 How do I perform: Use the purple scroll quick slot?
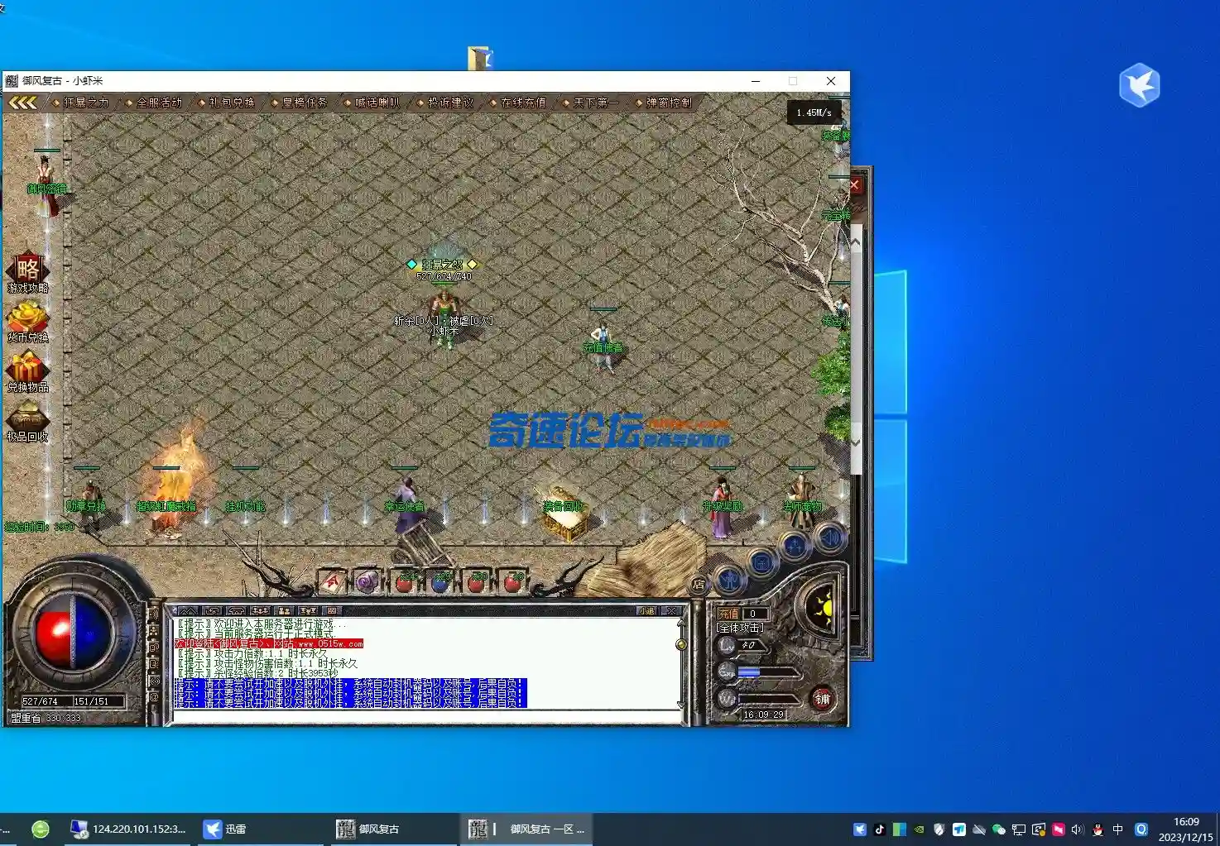367,582
